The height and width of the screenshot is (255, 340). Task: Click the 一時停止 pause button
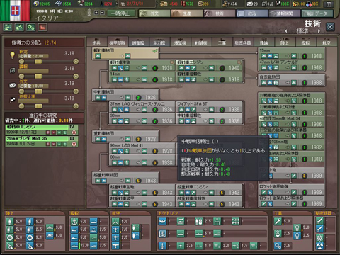[120, 13]
